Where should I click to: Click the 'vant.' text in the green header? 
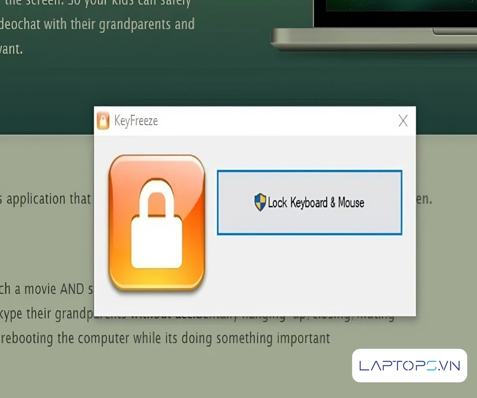tap(11, 49)
